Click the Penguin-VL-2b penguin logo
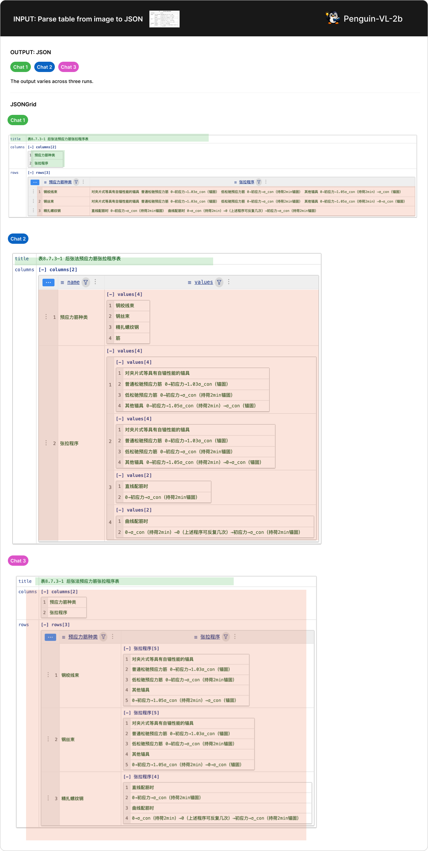The image size is (428, 851). pyautogui.click(x=332, y=18)
